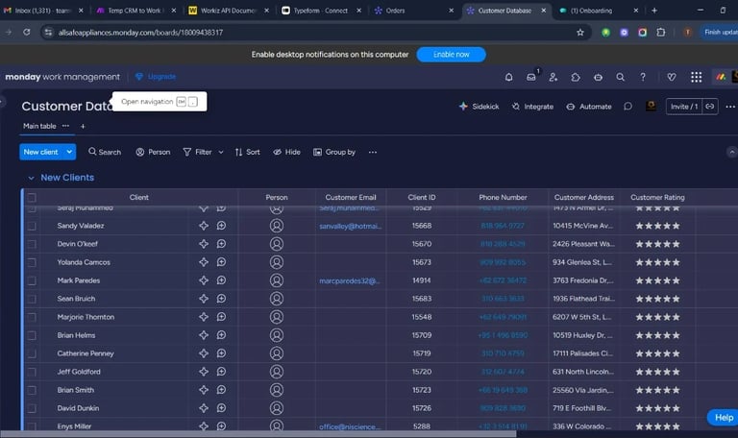Open browser extensions puzzle icon
The image size is (738, 438).
click(661, 32)
